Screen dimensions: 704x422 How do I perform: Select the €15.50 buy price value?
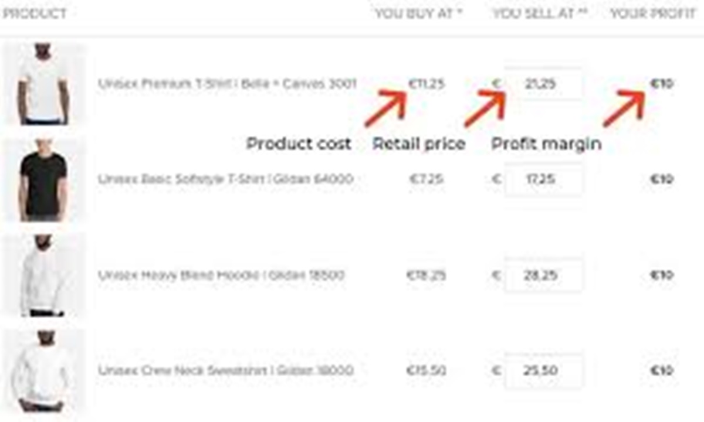point(427,370)
